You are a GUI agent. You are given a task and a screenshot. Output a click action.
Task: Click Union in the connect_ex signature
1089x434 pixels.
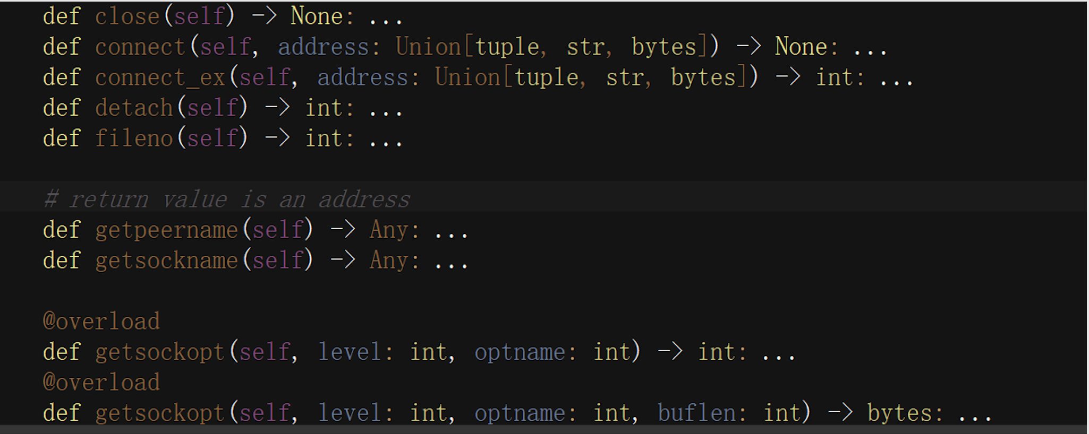pos(467,77)
